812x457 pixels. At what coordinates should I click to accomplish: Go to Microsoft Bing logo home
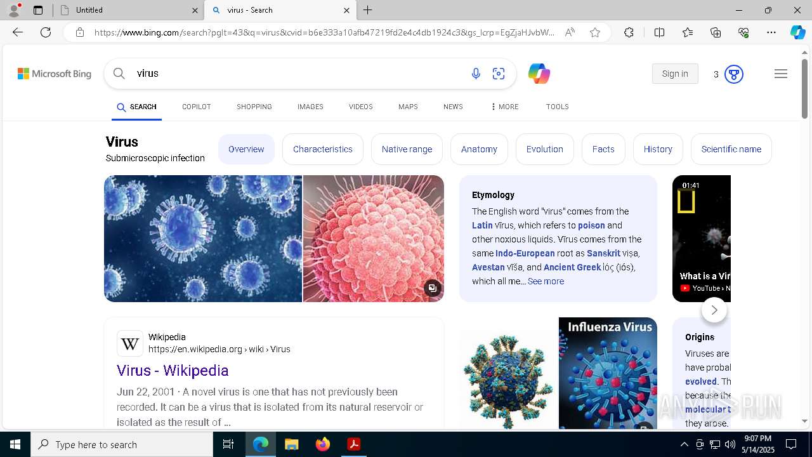pyautogui.click(x=55, y=74)
